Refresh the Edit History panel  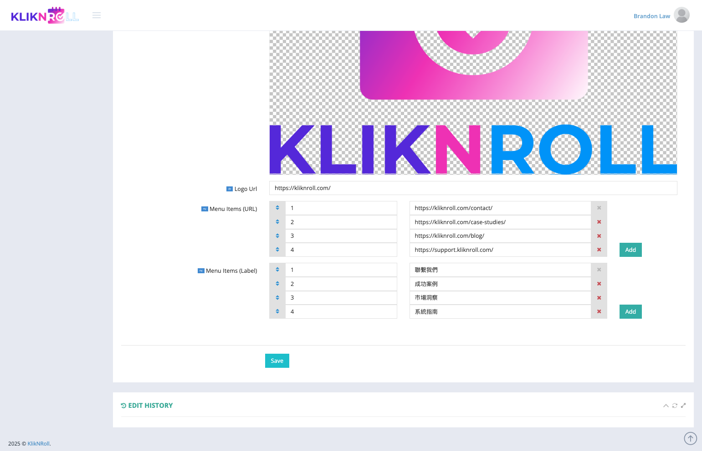[x=675, y=406]
